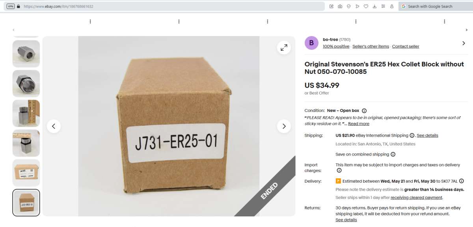Click the padlock site security icon
Viewport: 473px width, 227px height.
(18, 6)
